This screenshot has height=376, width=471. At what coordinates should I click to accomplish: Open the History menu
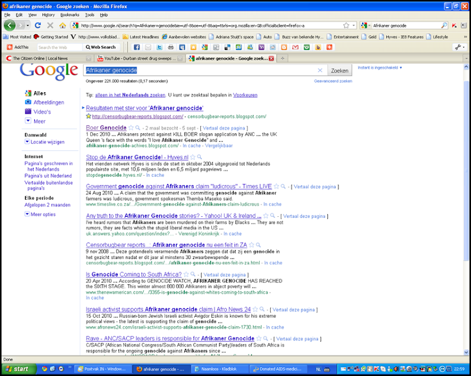[x=48, y=15]
